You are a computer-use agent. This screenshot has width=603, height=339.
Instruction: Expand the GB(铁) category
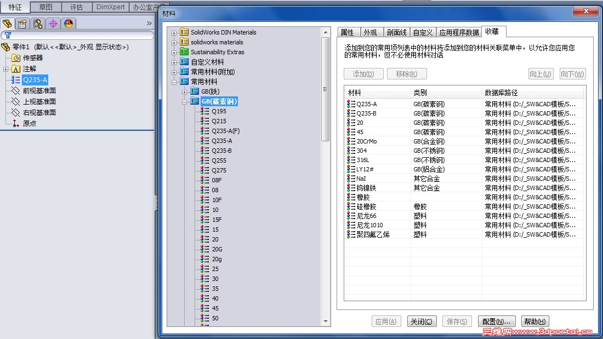pos(184,92)
